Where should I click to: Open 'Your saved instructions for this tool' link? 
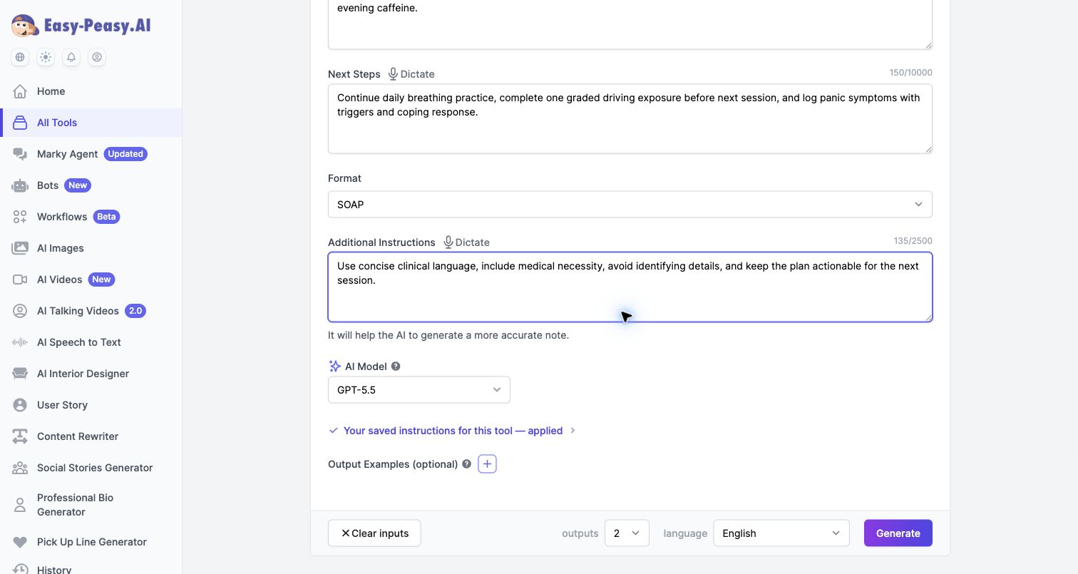[453, 431]
